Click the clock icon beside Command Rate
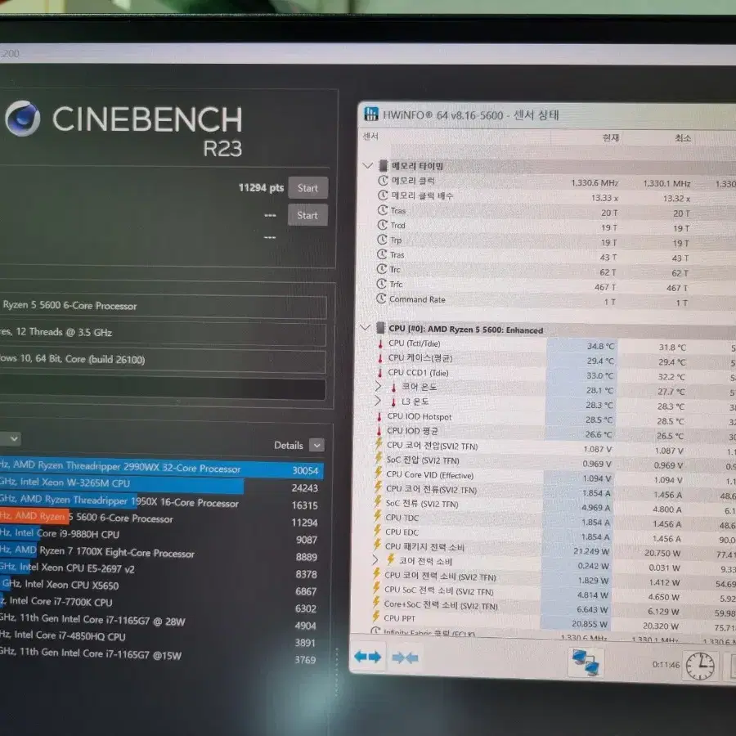The width and height of the screenshot is (736, 736). pyautogui.click(x=381, y=298)
